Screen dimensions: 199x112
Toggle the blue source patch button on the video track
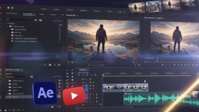pos(86,88)
